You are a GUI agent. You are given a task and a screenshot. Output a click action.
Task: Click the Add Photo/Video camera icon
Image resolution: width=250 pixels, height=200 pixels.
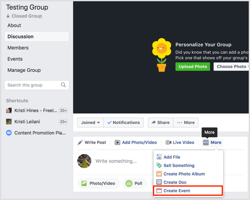tap(117, 142)
